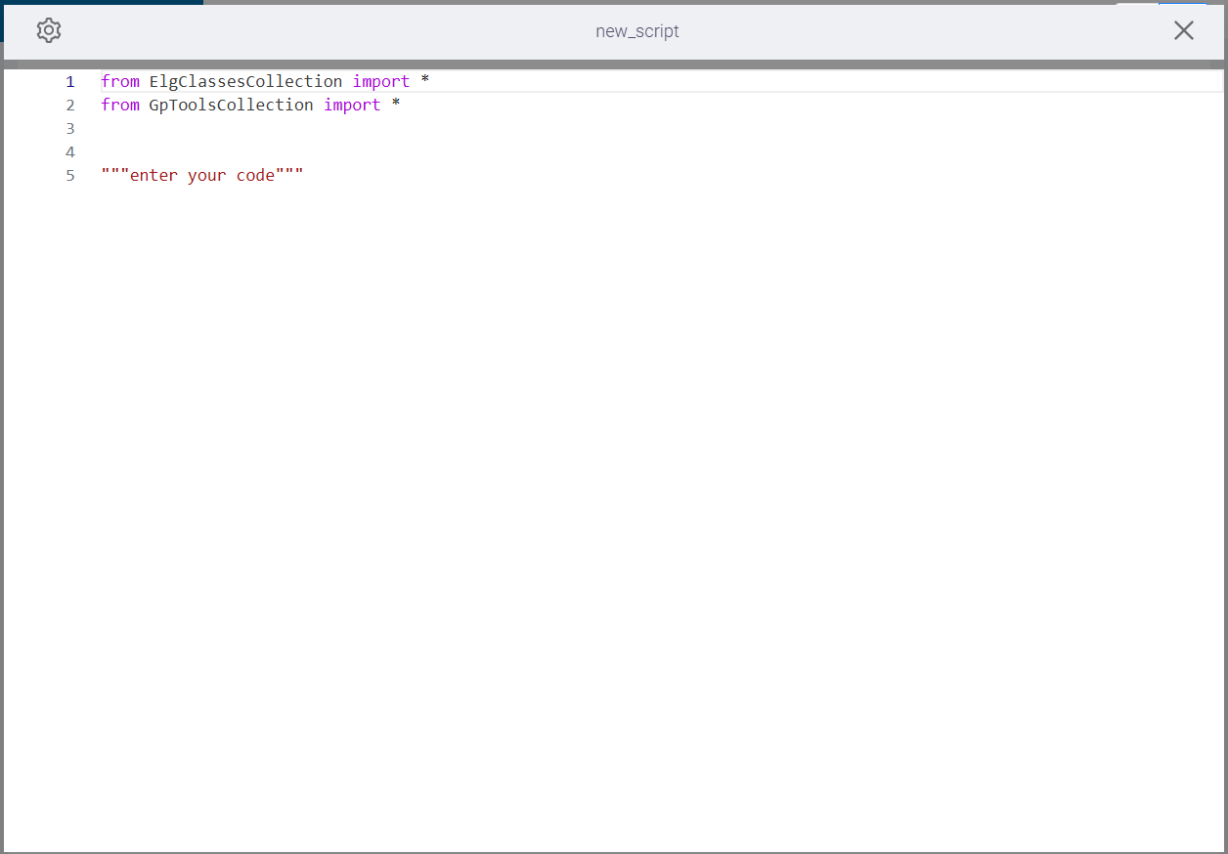Viewport: 1228px width, 854px height.
Task: Click the word 'enter' in the docstring
Action: coord(153,176)
